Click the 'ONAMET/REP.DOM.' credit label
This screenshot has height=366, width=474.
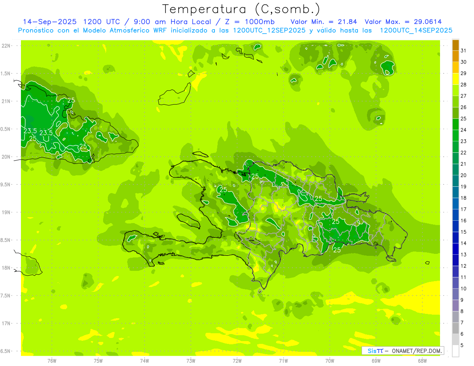point(416,351)
